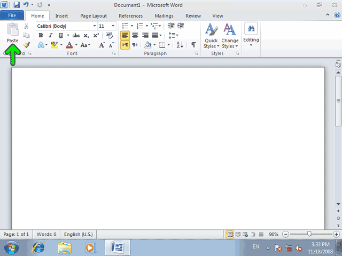The height and width of the screenshot is (256, 342).
Task: Click the Copy icon in Clipboard group
Action: point(26,35)
